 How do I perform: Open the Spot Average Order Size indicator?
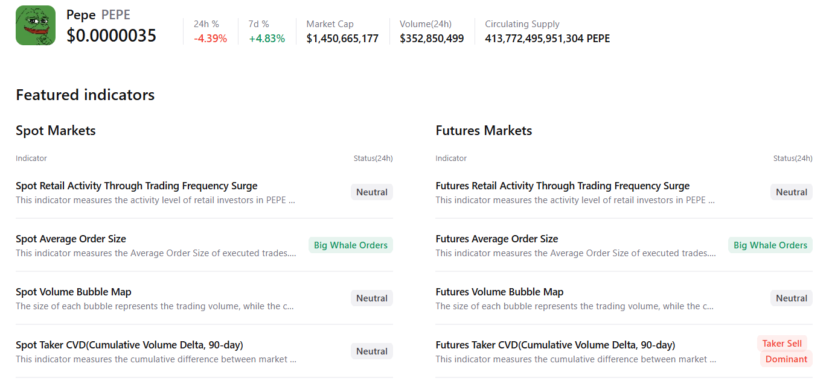tap(71, 239)
